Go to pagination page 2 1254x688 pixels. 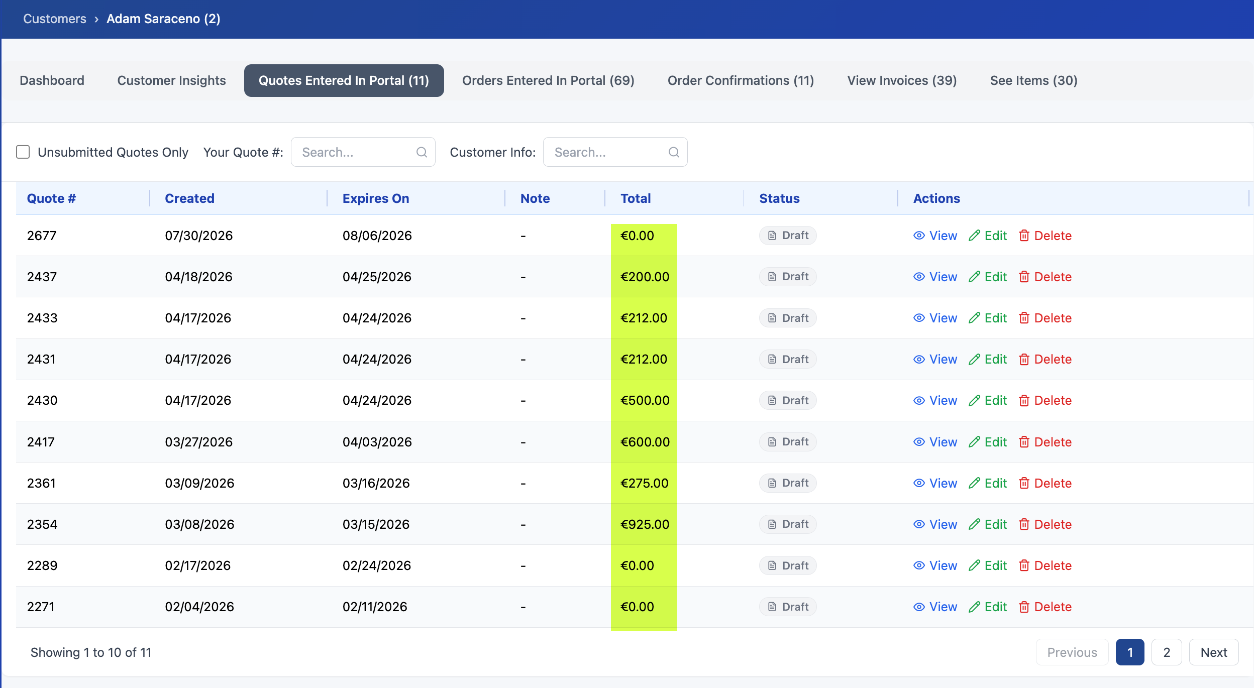pyautogui.click(x=1167, y=652)
